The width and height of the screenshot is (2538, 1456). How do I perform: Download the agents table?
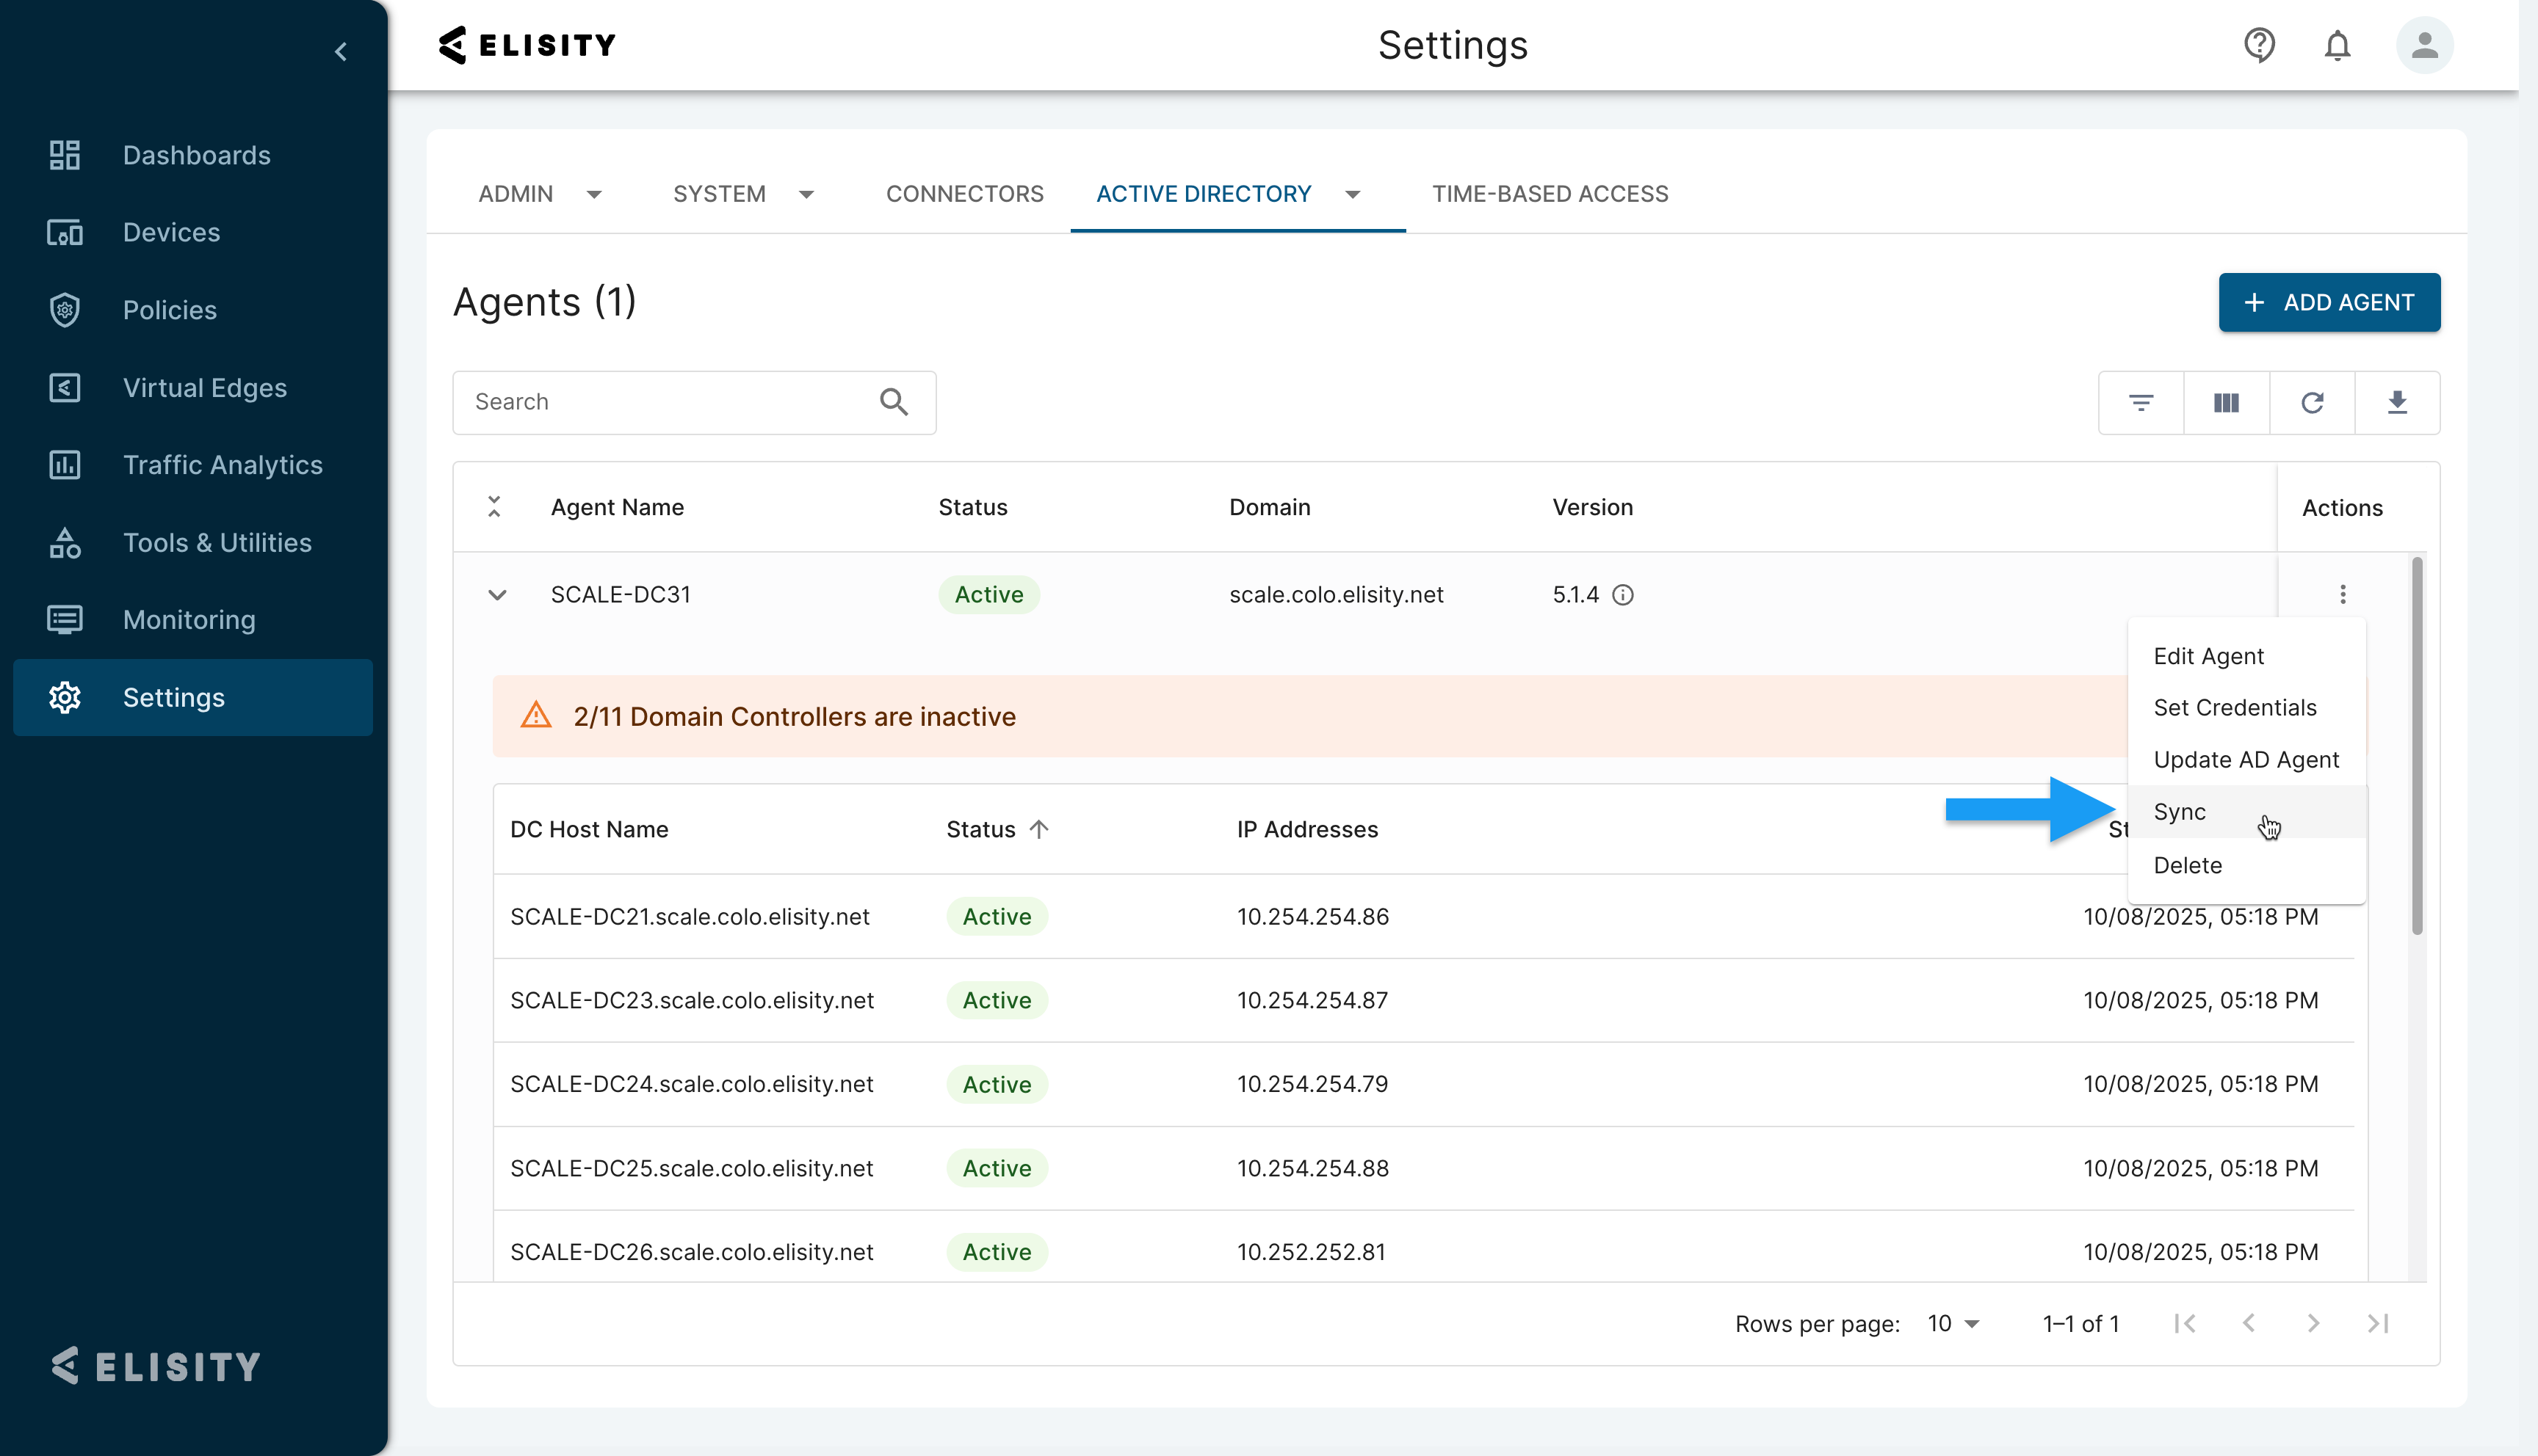(x=2397, y=402)
